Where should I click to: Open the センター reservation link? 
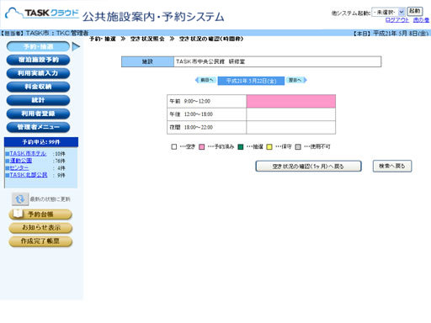pos(19,167)
